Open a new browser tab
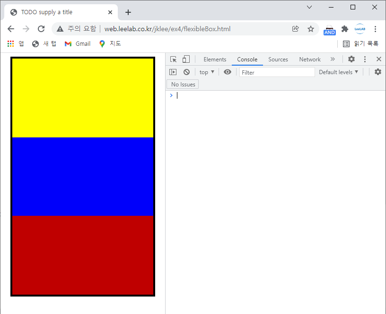The height and width of the screenshot is (314, 386). coord(128,12)
